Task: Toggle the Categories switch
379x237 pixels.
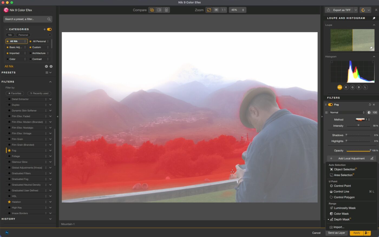Action: 49,29
